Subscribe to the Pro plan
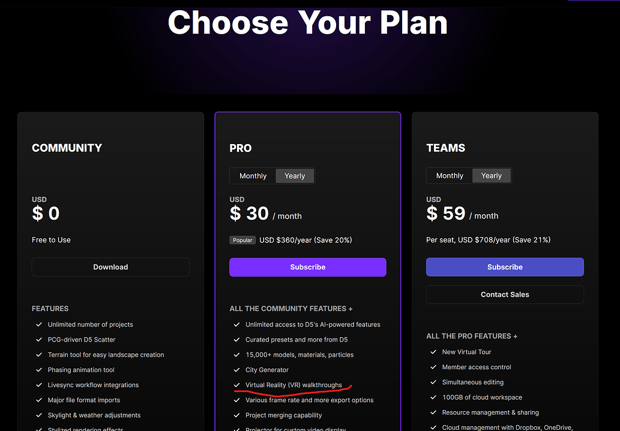The width and height of the screenshot is (620, 431). coord(307,267)
